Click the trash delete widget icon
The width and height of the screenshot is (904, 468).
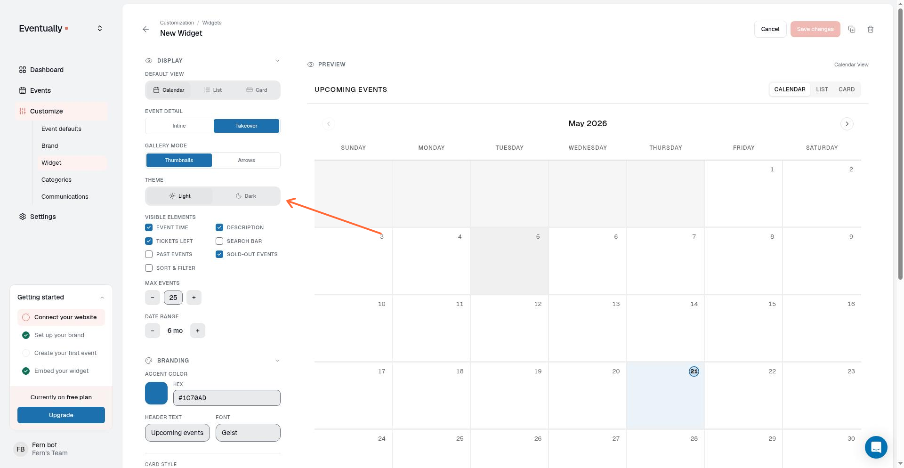click(871, 29)
